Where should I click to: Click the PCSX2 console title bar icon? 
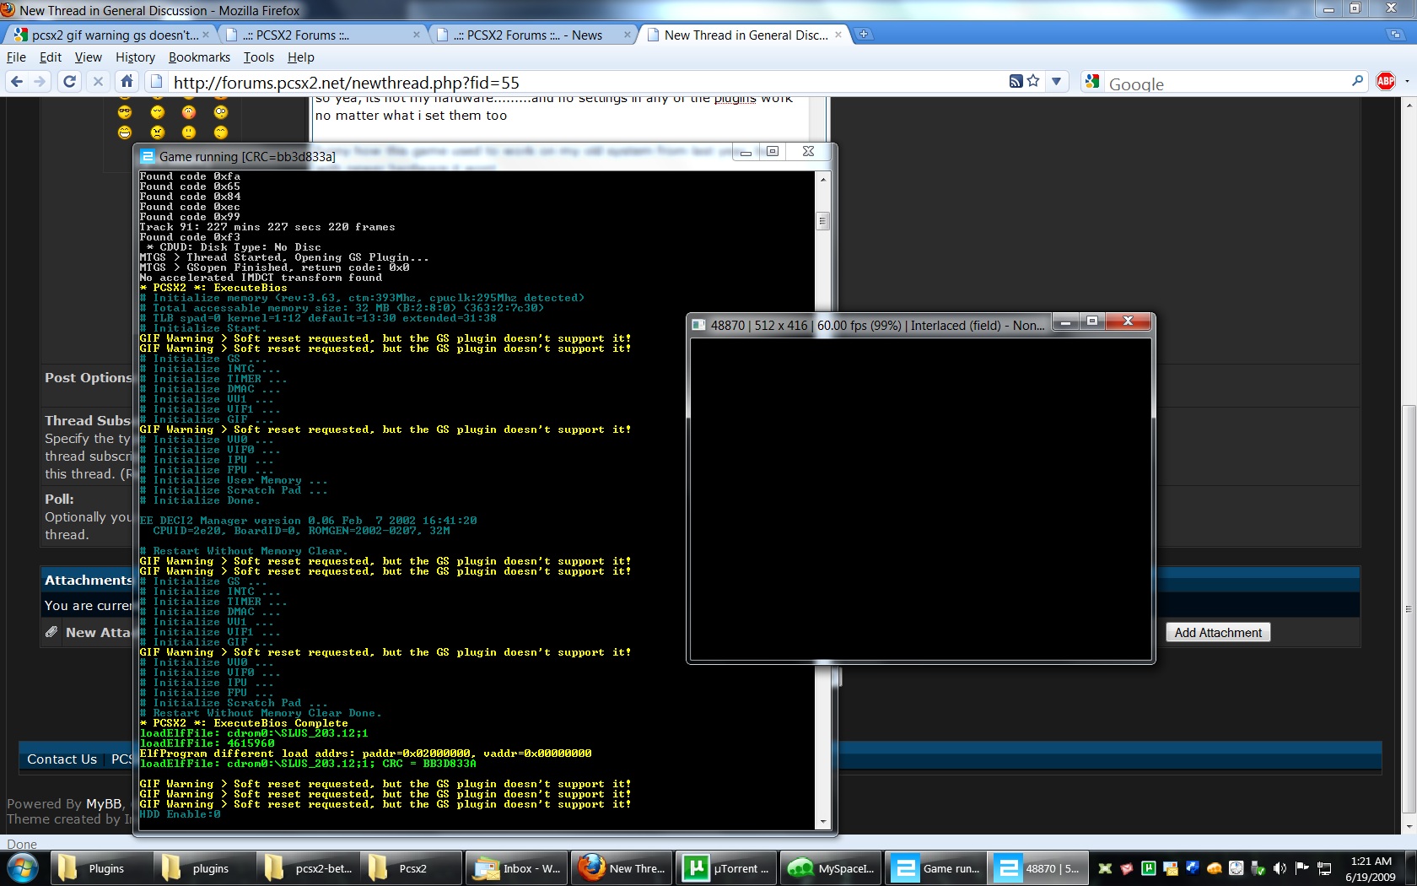(148, 156)
